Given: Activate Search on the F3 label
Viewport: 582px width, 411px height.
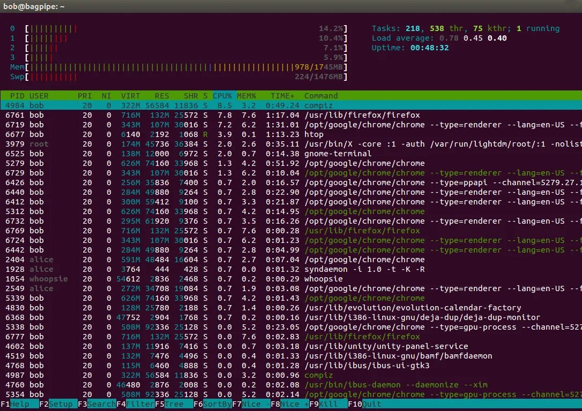Looking at the screenshot, I should [x=101, y=404].
